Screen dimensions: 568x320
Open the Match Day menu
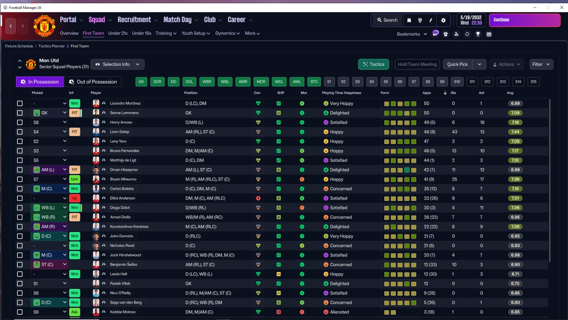181,20
